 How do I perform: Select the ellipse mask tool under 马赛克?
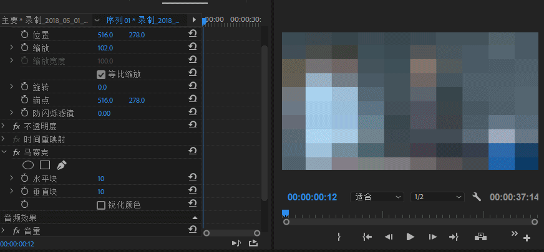click(28, 166)
